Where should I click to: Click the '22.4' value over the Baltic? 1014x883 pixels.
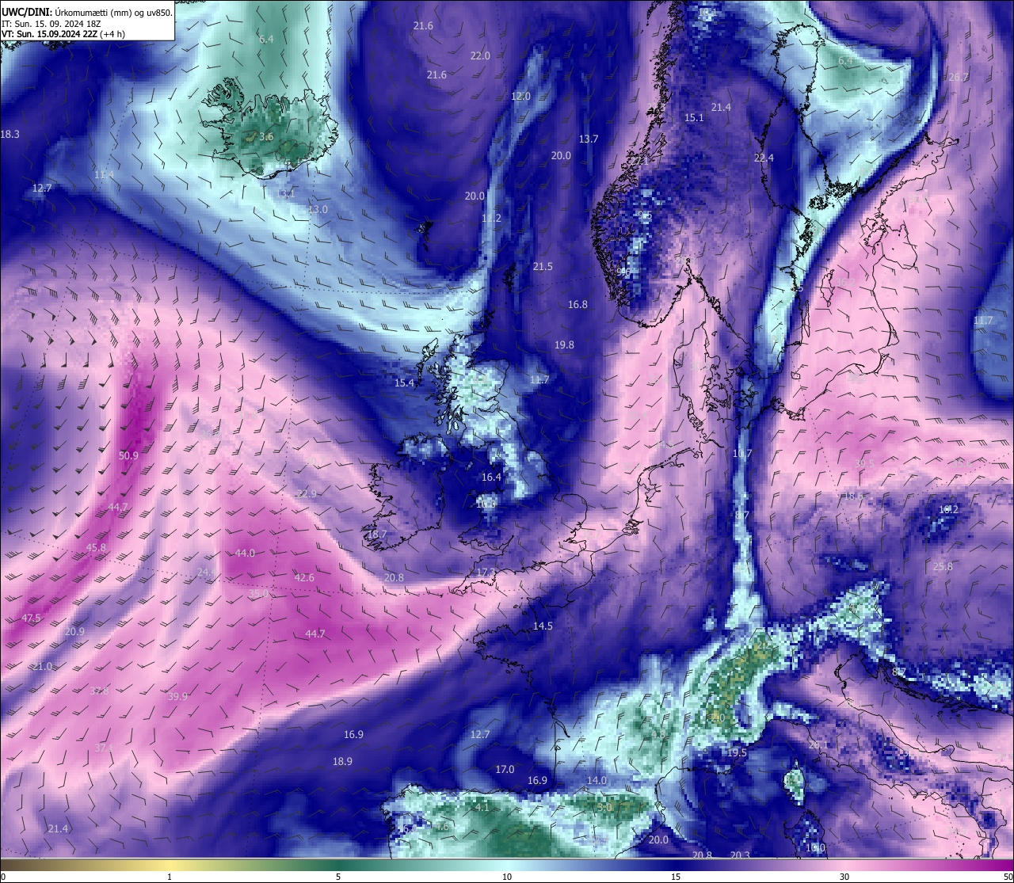pyautogui.click(x=764, y=158)
